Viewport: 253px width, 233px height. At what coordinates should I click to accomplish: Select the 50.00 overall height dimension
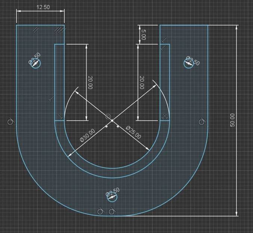[x=232, y=120]
